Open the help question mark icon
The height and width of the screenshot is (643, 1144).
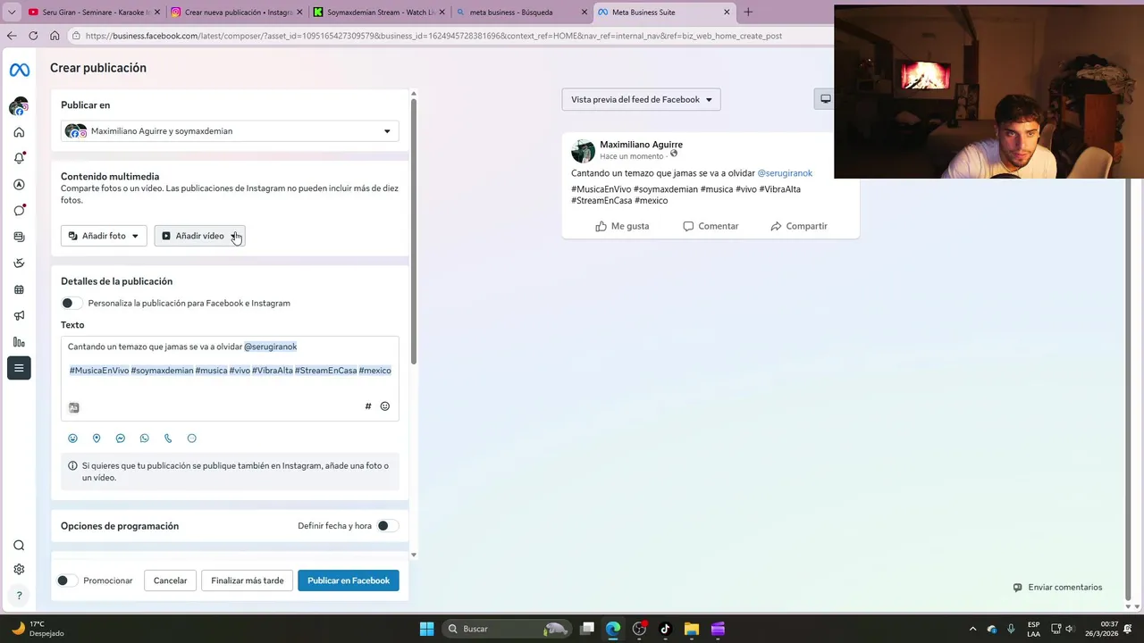pyautogui.click(x=19, y=596)
